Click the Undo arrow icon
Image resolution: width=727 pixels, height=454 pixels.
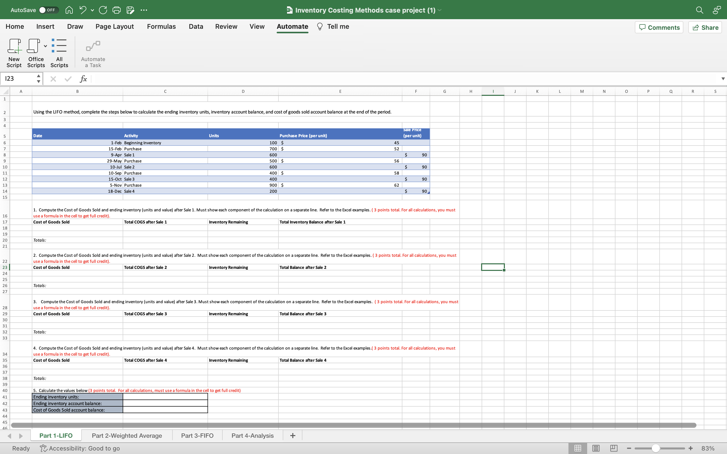click(83, 10)
